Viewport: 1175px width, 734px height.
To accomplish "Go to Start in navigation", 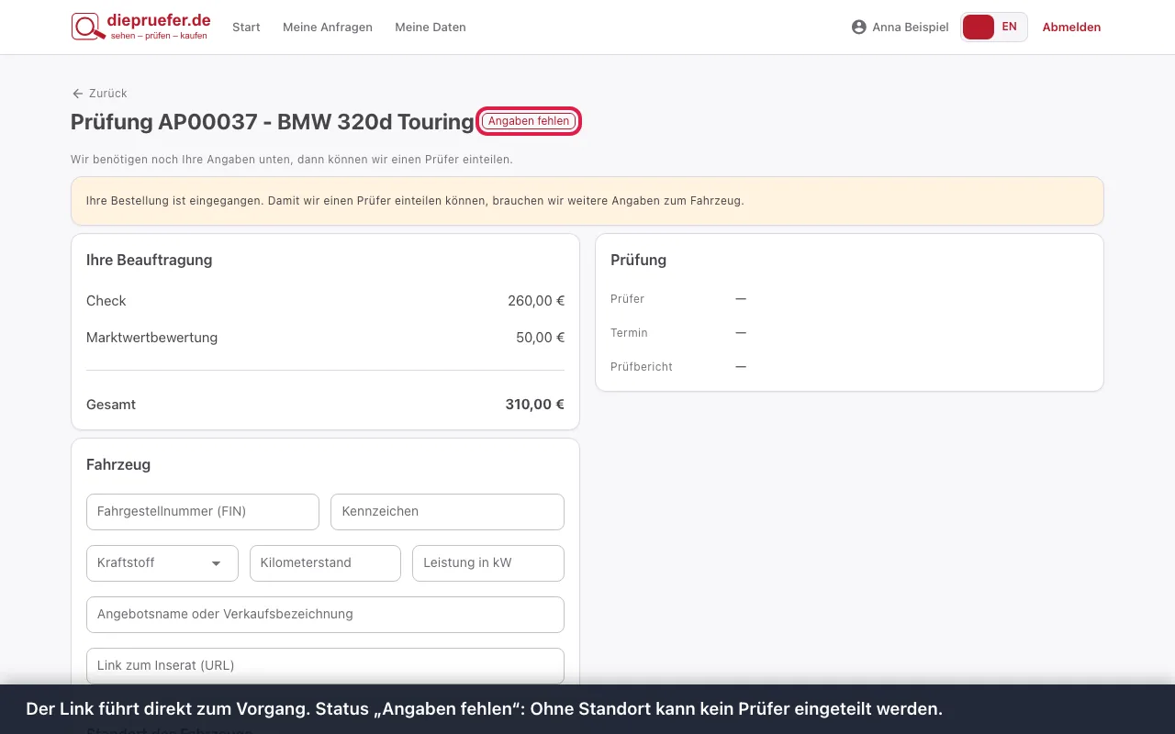I will (x=246, y=28).
